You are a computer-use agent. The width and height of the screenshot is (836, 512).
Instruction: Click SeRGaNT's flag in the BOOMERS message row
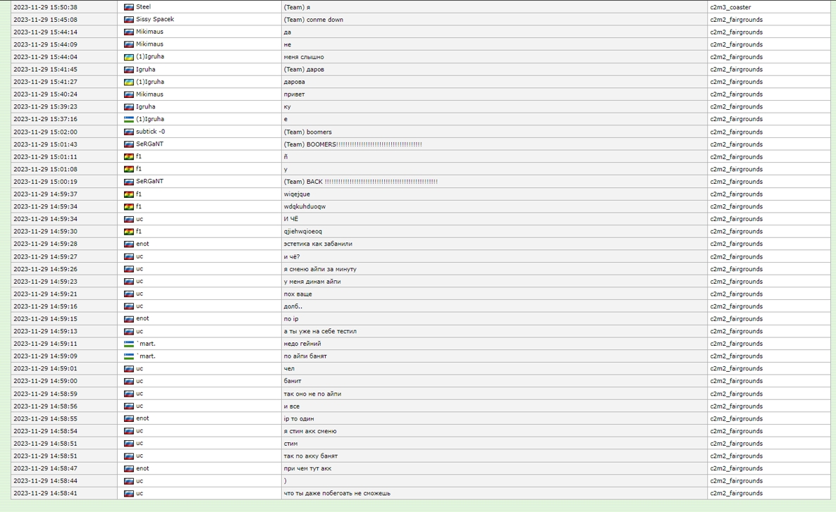point(128,144)
